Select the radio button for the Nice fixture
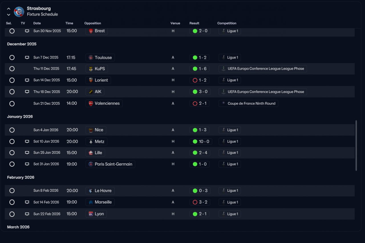Viewport: 365px width, 243px height. (12, 130)
